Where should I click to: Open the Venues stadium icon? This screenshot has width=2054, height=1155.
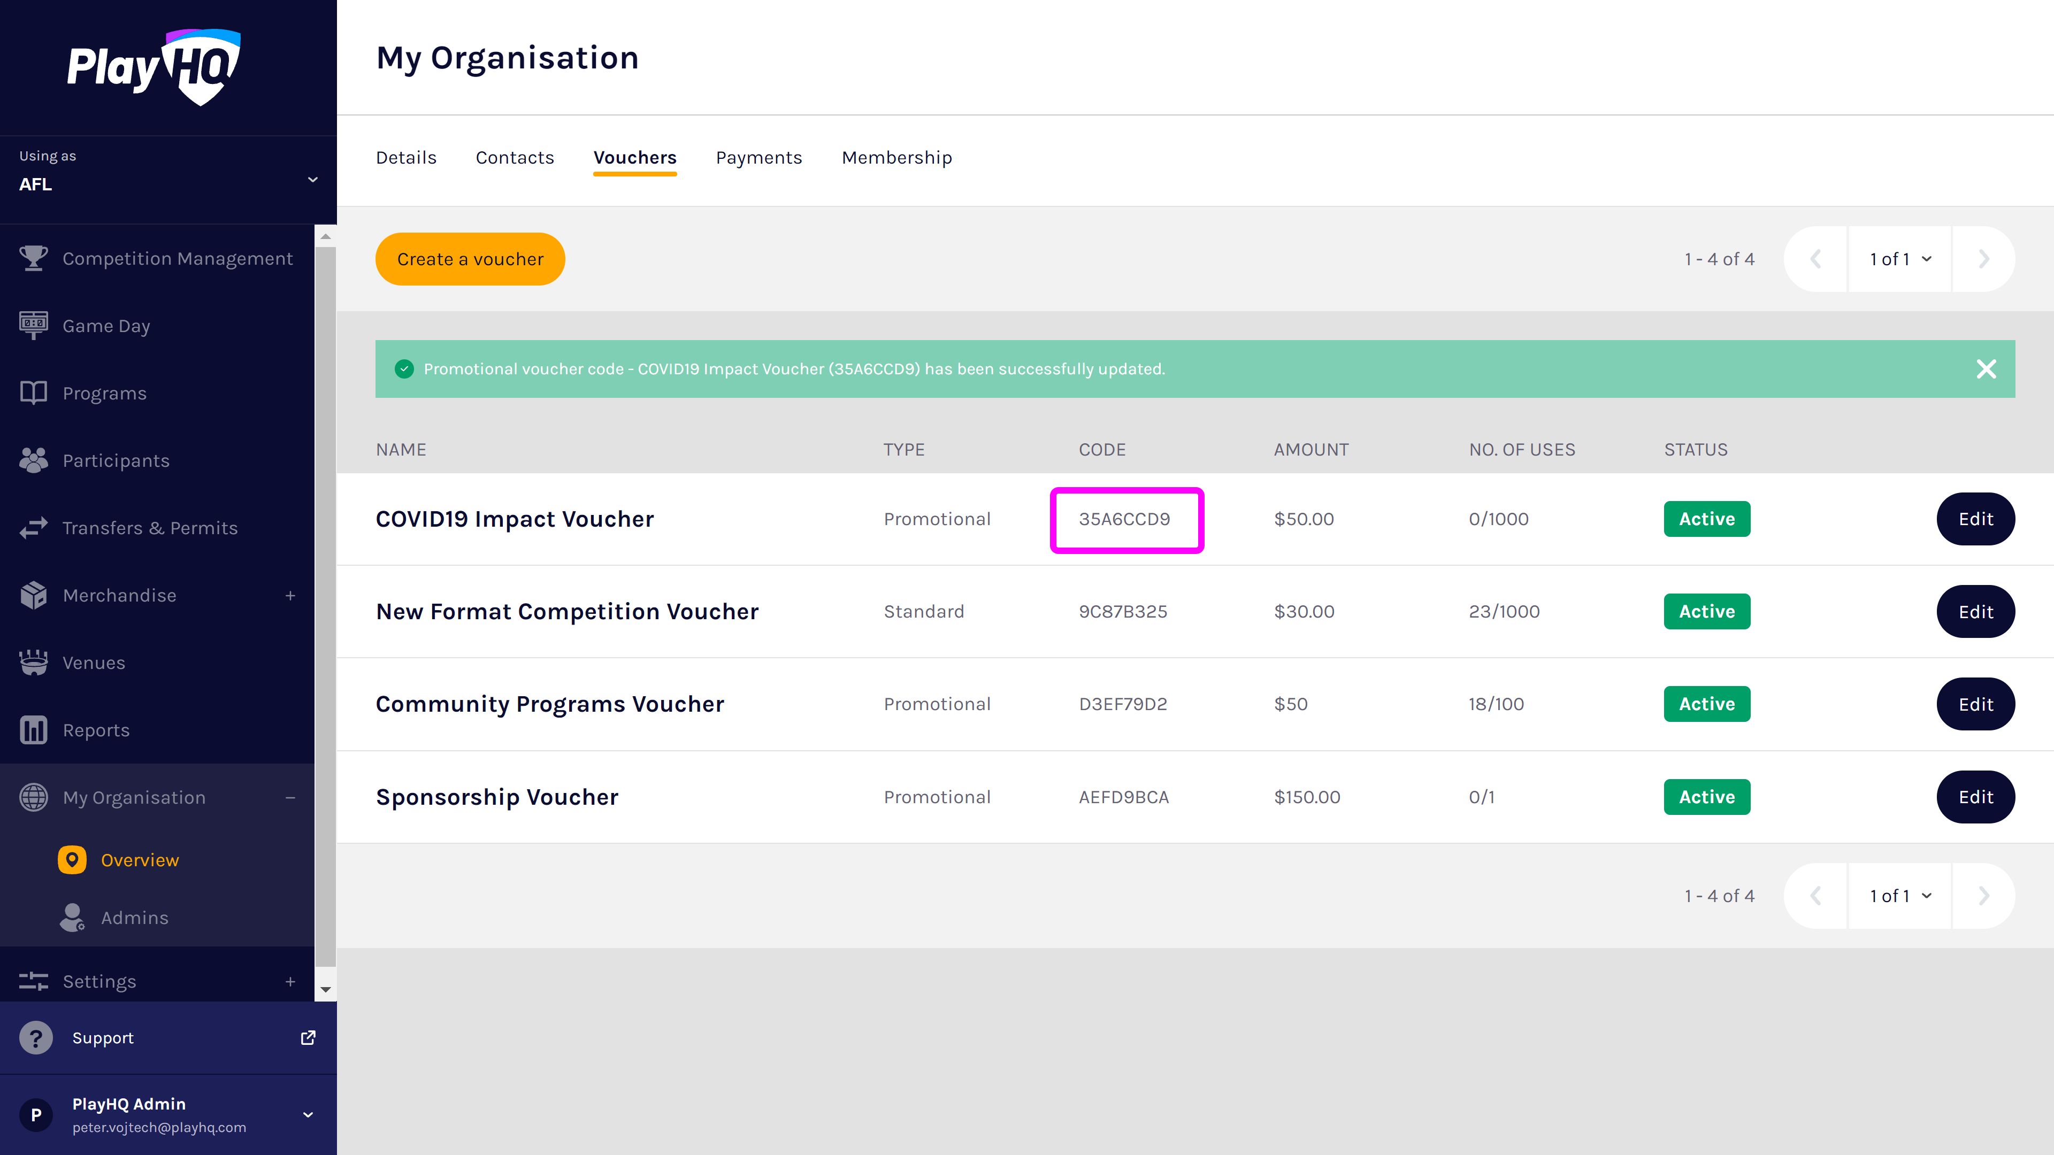point(34,663)
